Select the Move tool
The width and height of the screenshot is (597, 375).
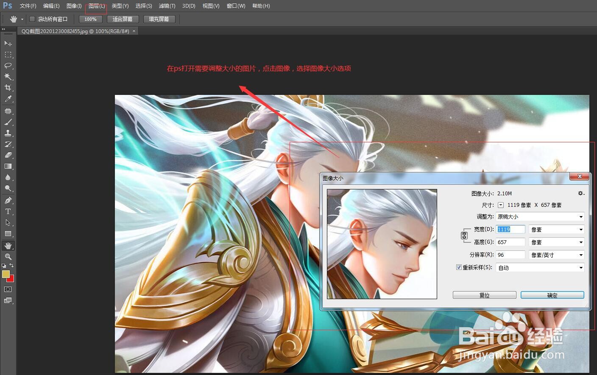(x=8, y=43)
